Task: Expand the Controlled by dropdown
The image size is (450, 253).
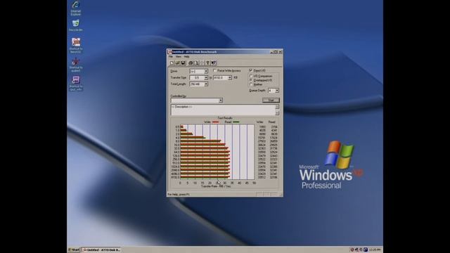Action: 221,100
